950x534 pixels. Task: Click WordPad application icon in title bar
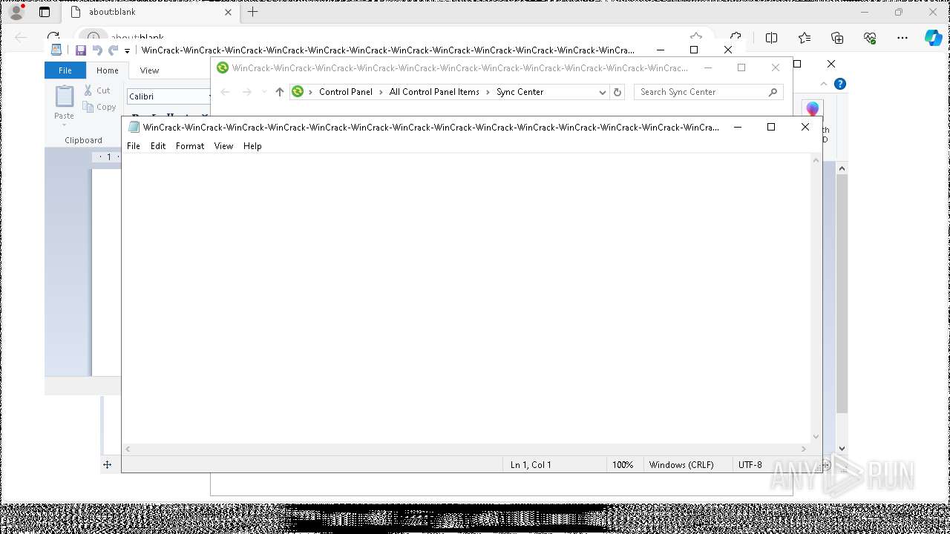56,50
